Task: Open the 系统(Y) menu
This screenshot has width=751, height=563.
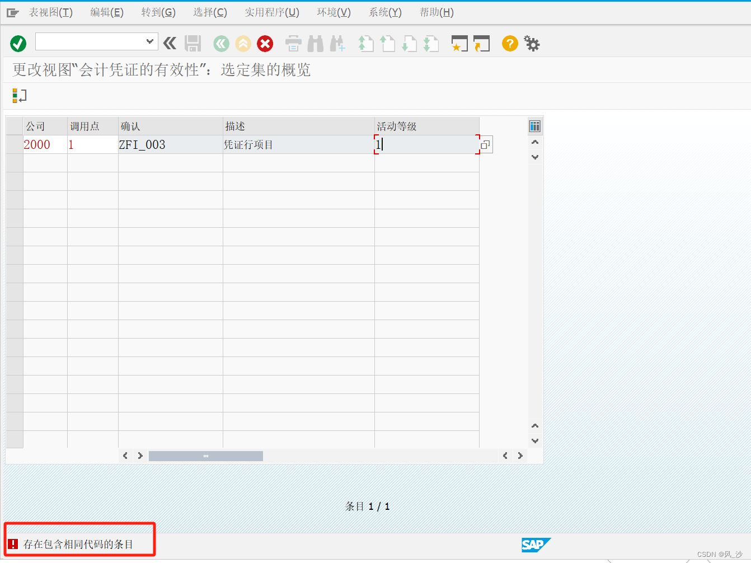Action: [x=385, y=12]
